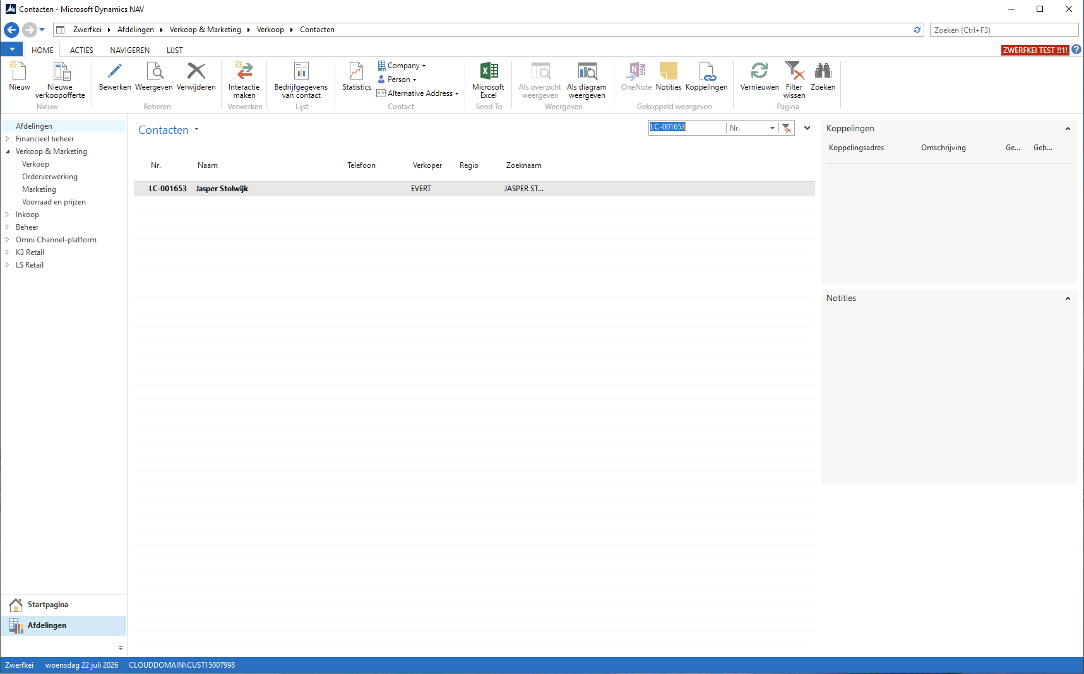1084x674 pixels.
Task: Open Koppelingen ribbon icon
Action: [706, 76]
